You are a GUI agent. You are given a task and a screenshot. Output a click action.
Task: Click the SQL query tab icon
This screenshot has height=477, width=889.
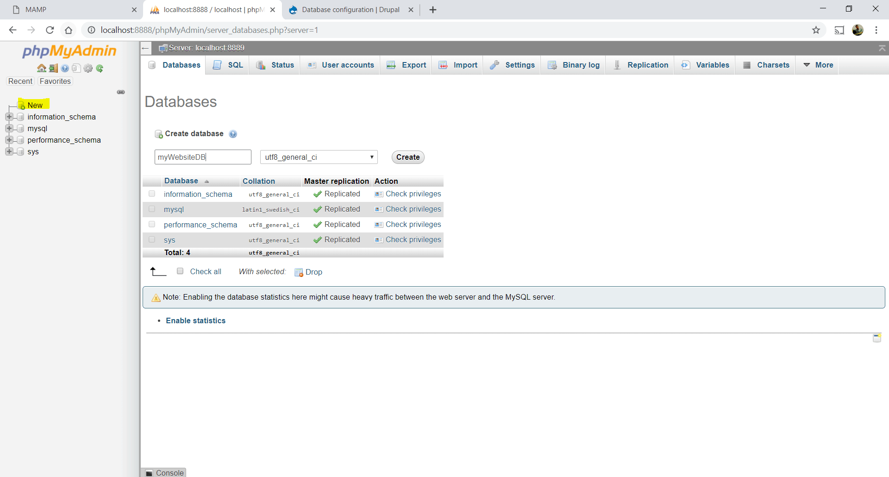pyautogui.click(x=217, y=65)
